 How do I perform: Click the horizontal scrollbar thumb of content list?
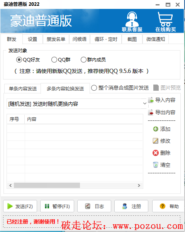(x=47, y=185)
